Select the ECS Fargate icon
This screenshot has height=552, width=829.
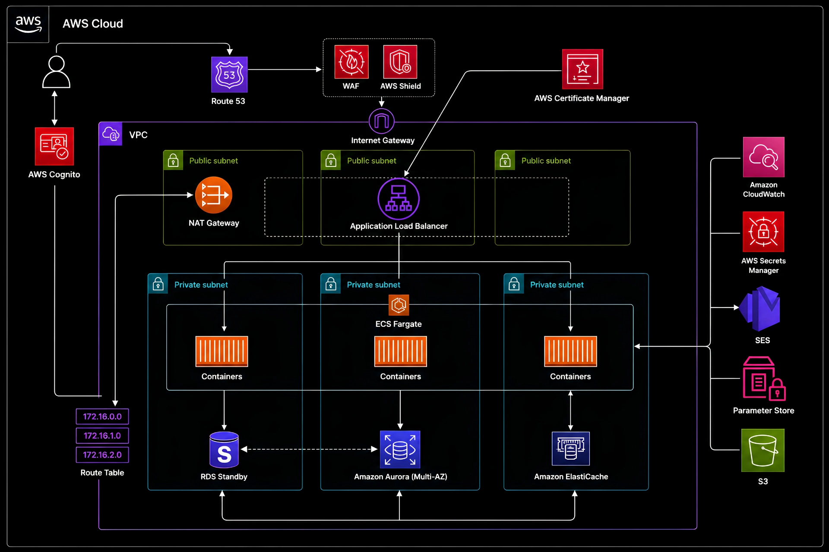pos(399,305)
